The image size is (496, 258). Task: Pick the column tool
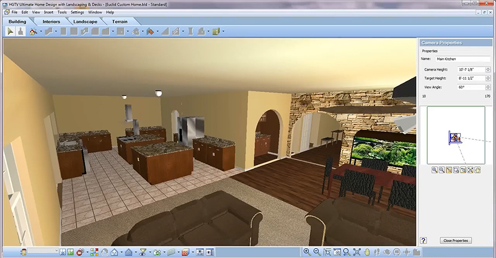(x=191, y=32)
